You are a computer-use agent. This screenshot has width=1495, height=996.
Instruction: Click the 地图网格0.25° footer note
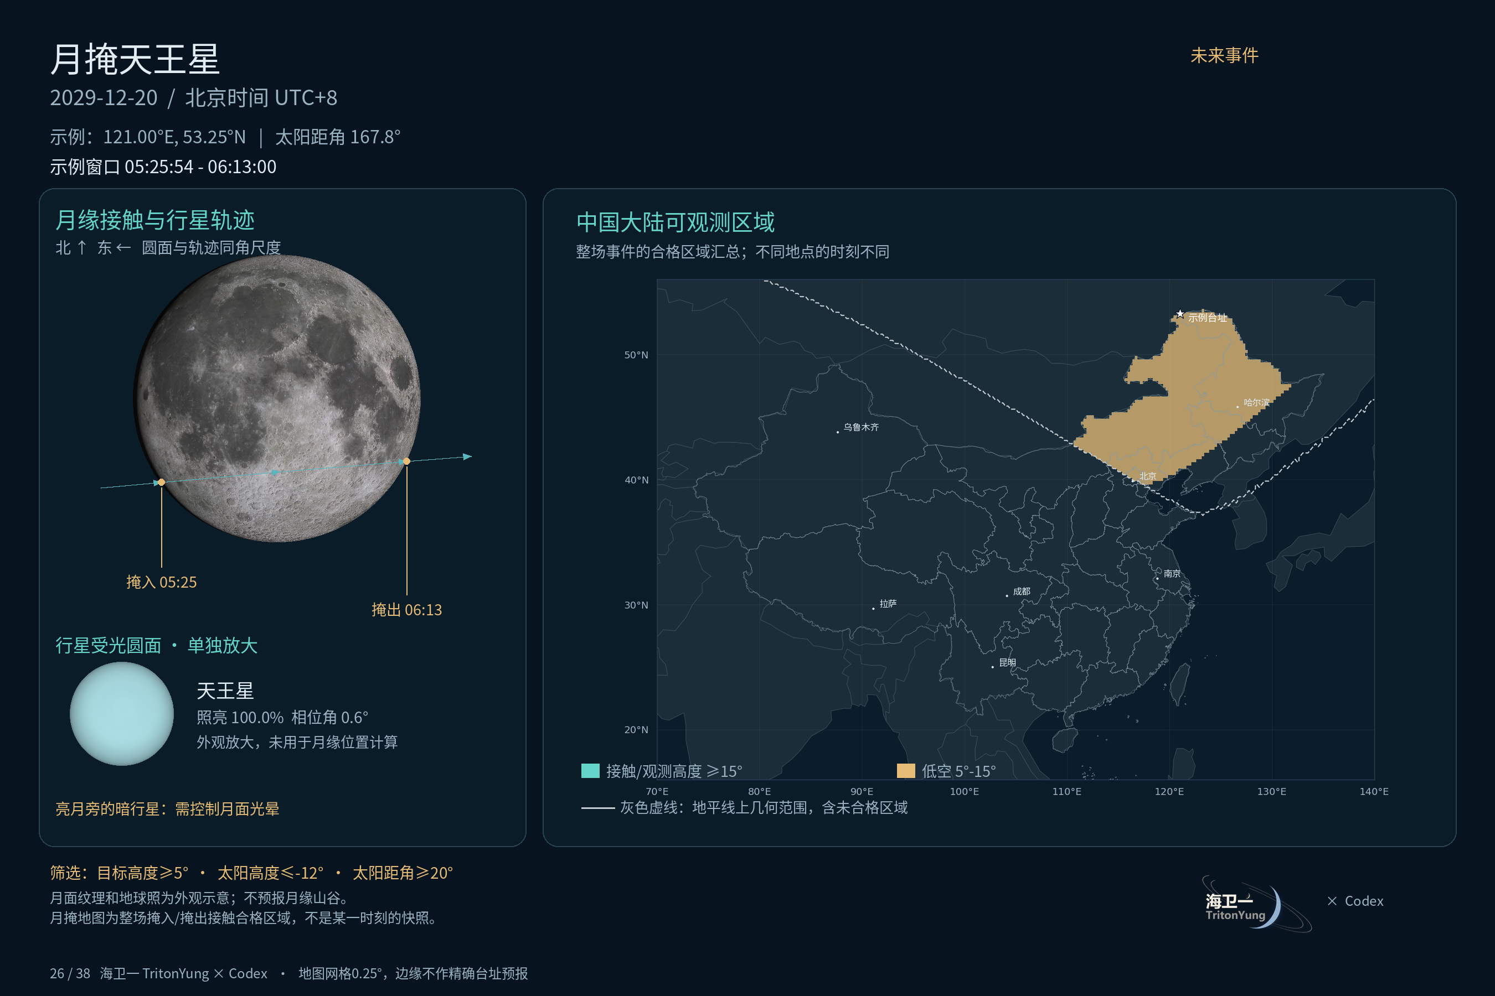[x=413, y=973]
